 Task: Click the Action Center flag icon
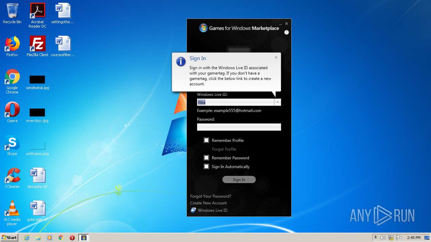pos(399,238)
